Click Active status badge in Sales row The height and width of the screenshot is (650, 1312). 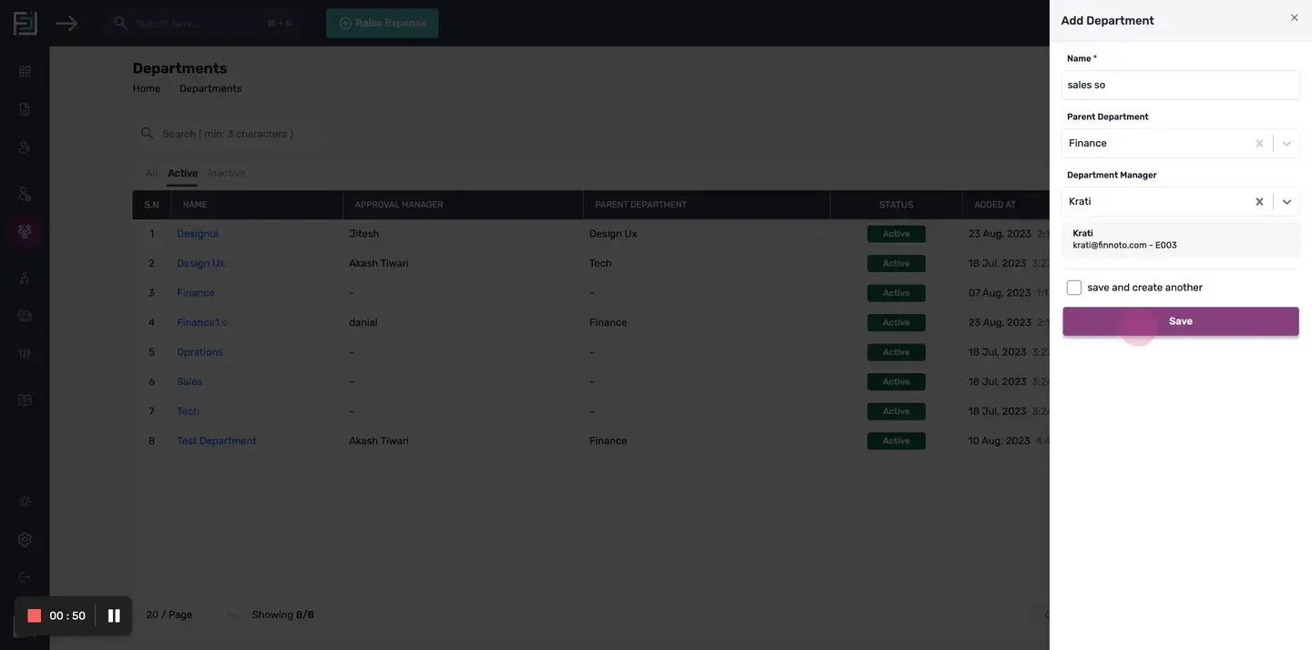click(897, 381)
